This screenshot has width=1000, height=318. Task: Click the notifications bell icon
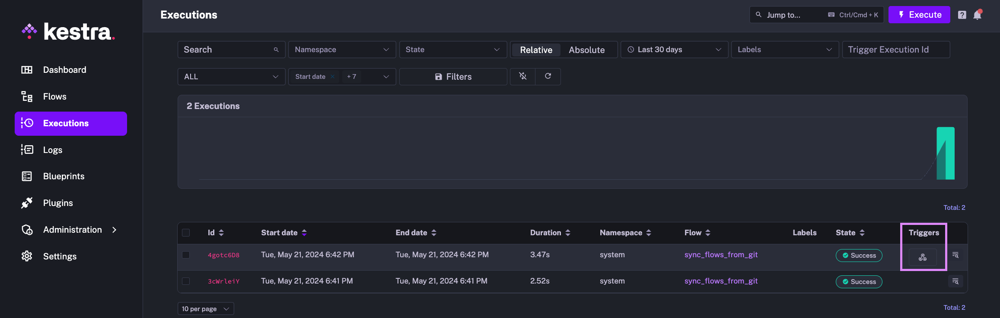tap(977, 15)
